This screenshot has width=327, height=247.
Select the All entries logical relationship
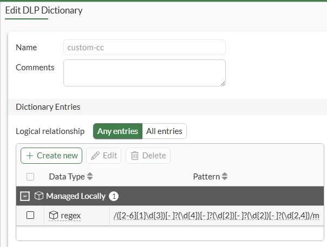(x=165, y=131)
